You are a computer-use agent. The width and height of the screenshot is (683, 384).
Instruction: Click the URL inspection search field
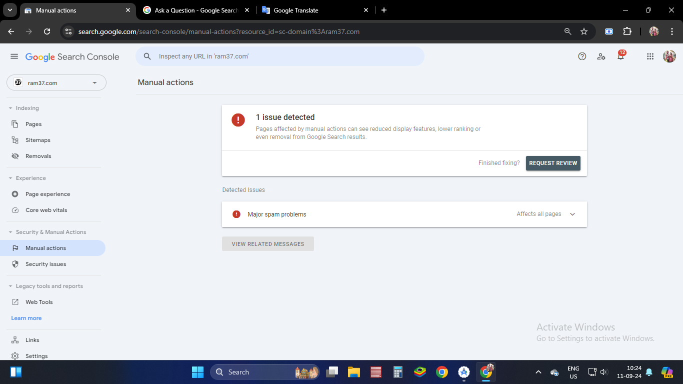click(280, 56)
